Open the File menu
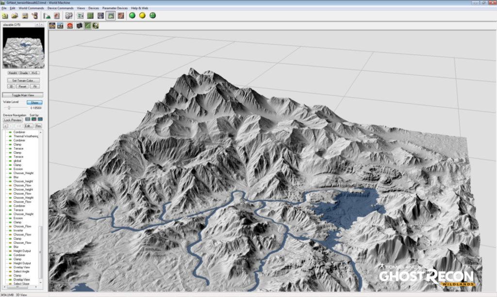 [4, 8]
